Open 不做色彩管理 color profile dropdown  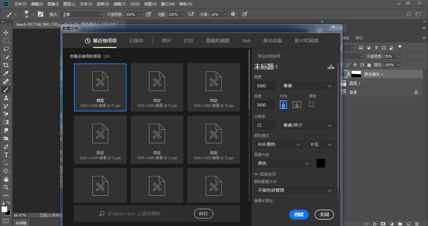295,190
